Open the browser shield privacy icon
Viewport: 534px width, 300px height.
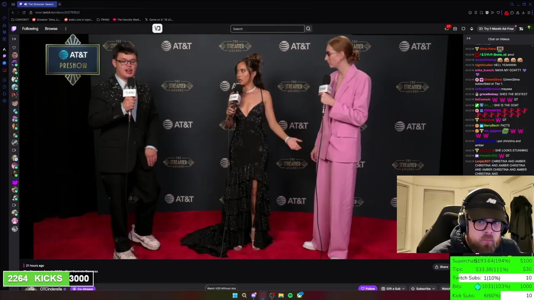coord(487,12)
